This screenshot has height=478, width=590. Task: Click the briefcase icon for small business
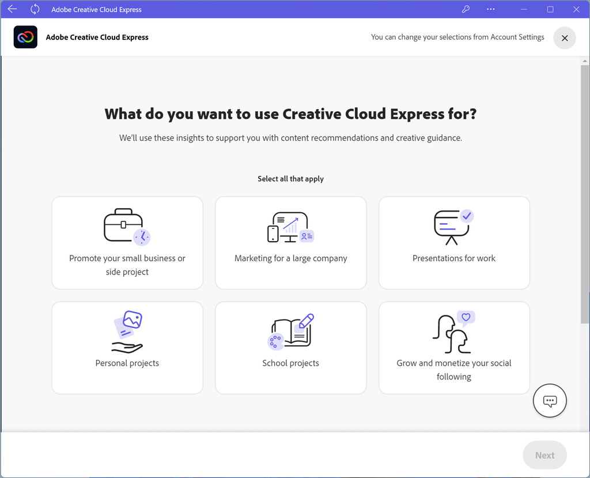click(x=127, y=227)
